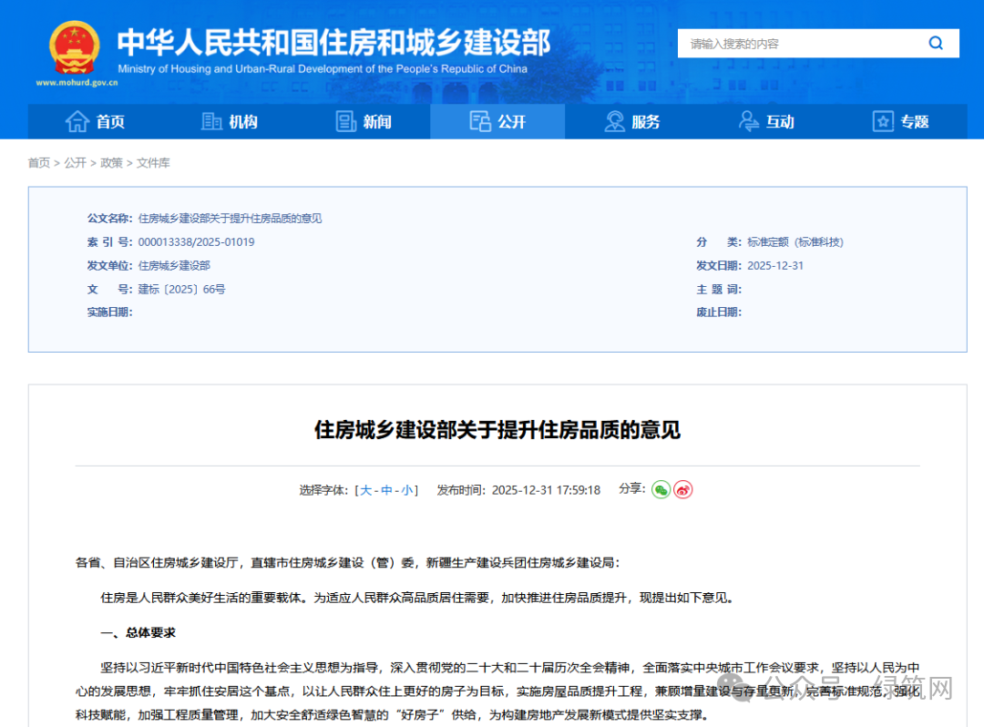This screenshot has width=984, height=727.
Task: Go to 公开 in breadcrumb
Action: (76, 163)
